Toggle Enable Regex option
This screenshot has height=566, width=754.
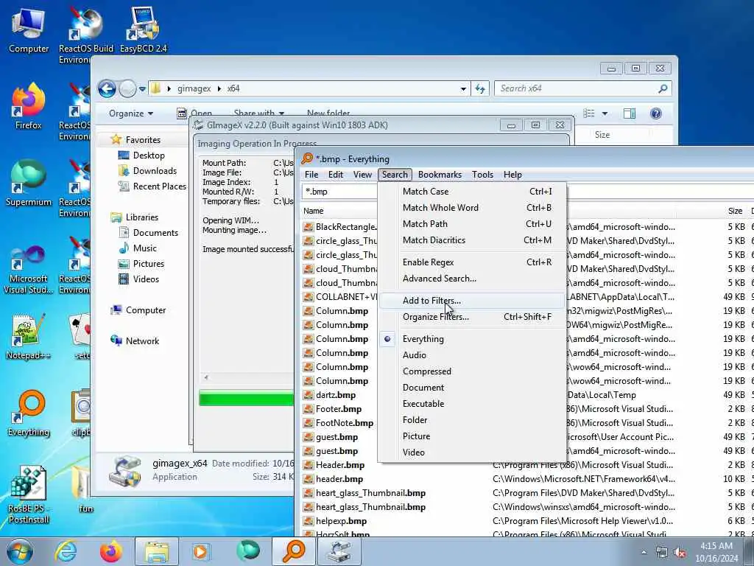[x=471, y=262]
